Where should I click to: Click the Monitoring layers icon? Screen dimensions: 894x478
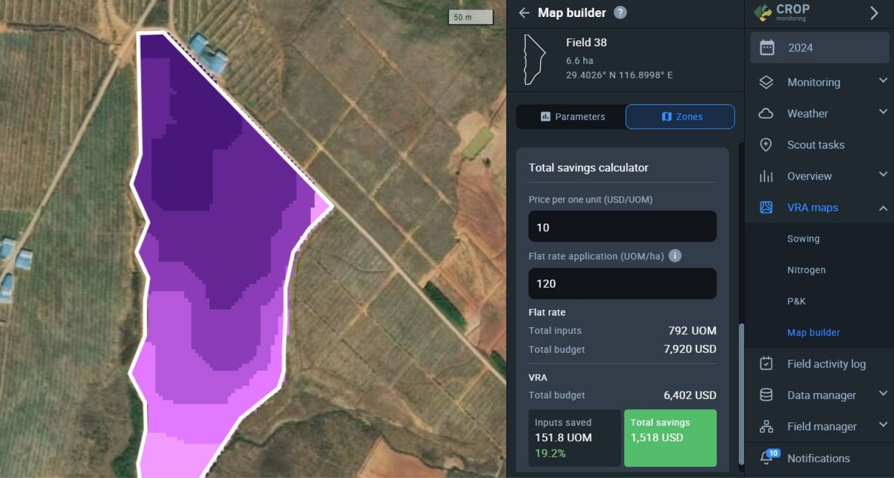point(766,82)
